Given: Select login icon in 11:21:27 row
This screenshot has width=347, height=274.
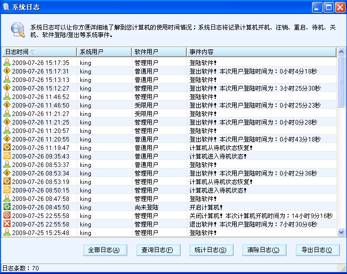Looking at the screenshot, I should pyautogui.click(x=7, y=113).
